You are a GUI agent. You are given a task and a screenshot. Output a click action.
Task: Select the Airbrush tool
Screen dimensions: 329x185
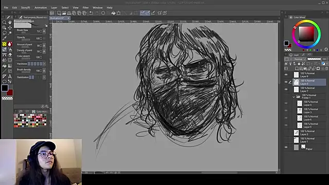[10, 49]
